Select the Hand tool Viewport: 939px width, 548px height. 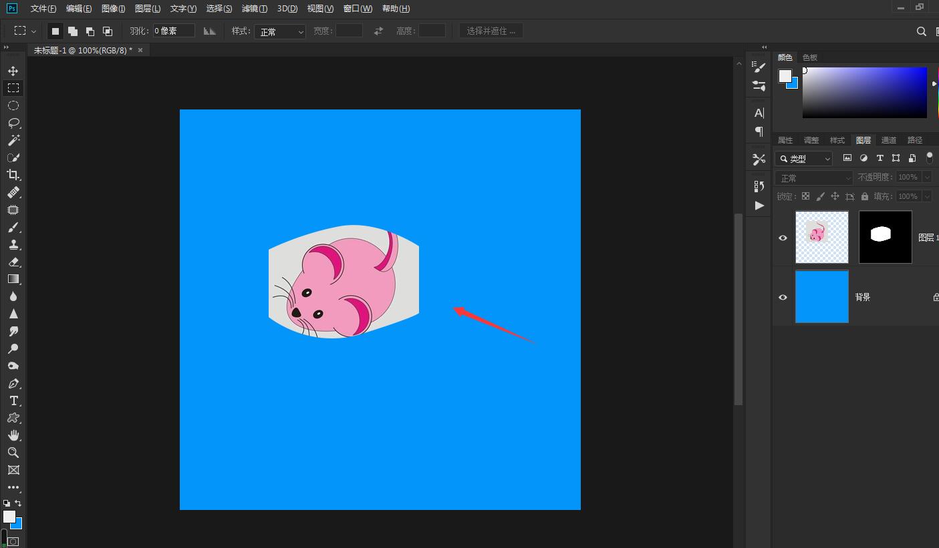click(13, 435)
